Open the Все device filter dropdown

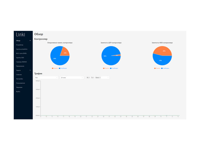(x=46, y=77)
